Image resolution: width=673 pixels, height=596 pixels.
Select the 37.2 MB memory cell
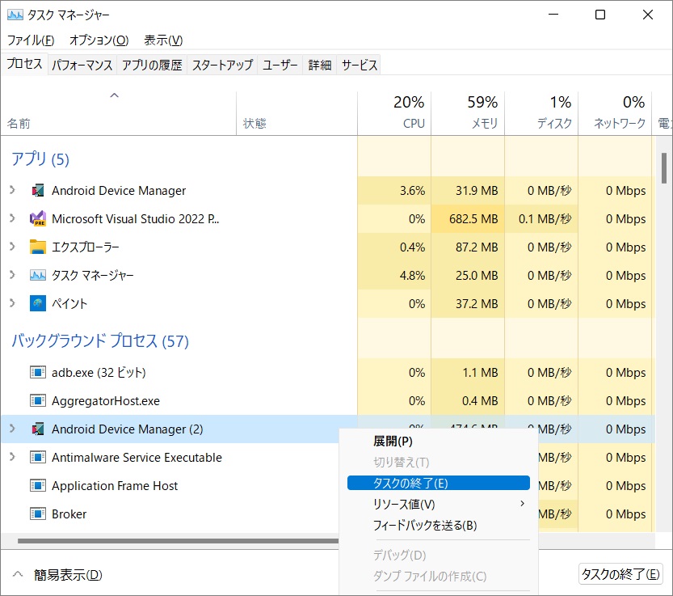468,304
